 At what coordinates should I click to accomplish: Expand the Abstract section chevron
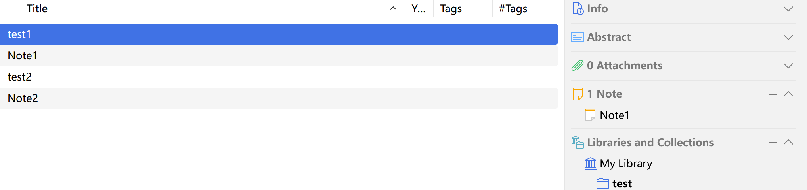788,37
